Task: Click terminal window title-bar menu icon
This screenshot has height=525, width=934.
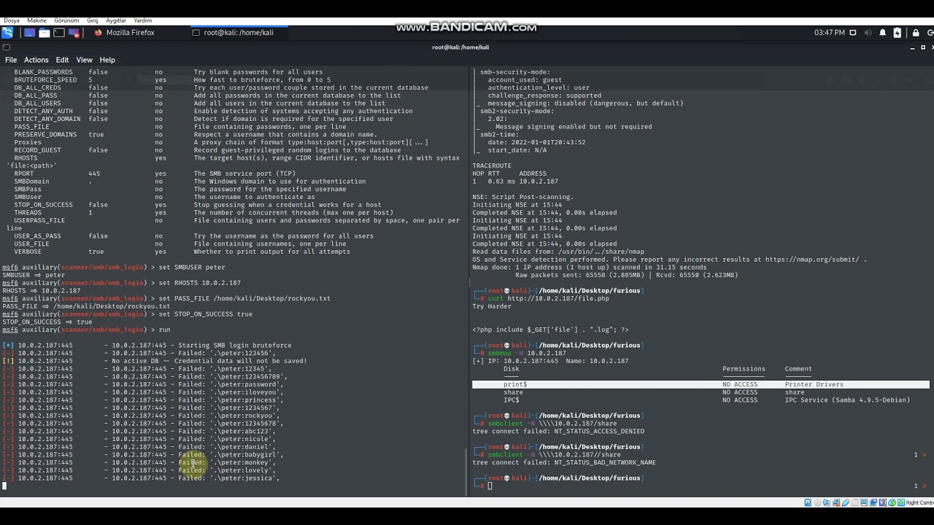Action: 6,47
